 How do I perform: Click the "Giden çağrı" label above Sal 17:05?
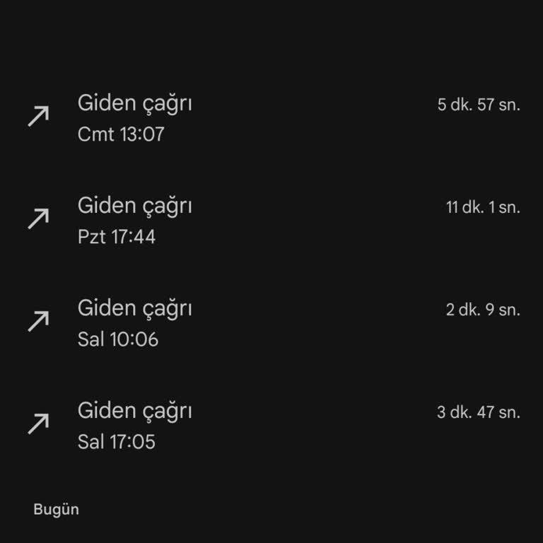[134, 411]
